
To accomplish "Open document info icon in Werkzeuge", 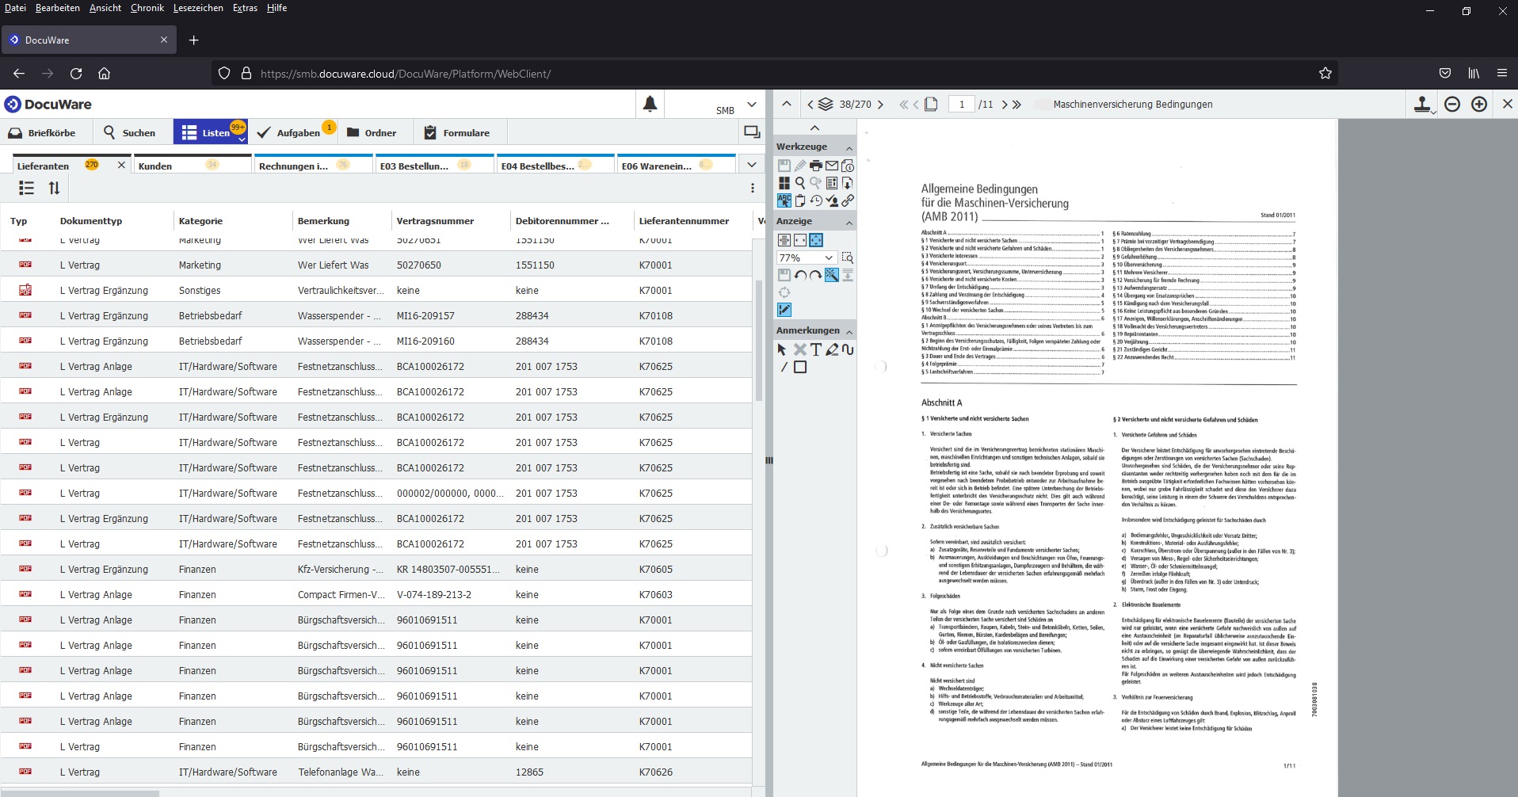I will click(x=847, y=166).
